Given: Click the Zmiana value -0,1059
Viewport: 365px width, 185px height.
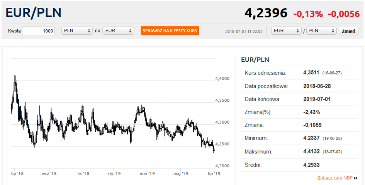Looking at the screenshot, I should coord(312,125).
